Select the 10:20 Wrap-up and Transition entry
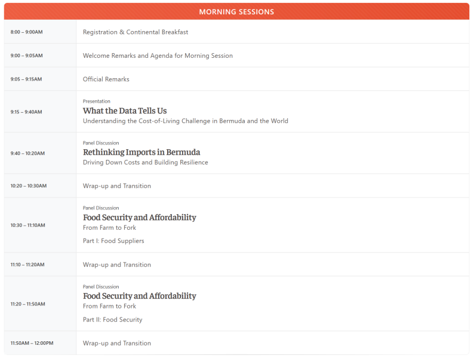Viewport: 474px width, 358px height. pyautogui.click(x=116, y=186)
